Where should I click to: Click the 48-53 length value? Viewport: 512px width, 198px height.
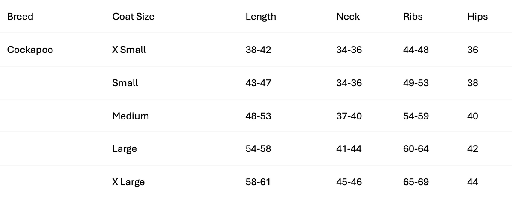(258, 116)
